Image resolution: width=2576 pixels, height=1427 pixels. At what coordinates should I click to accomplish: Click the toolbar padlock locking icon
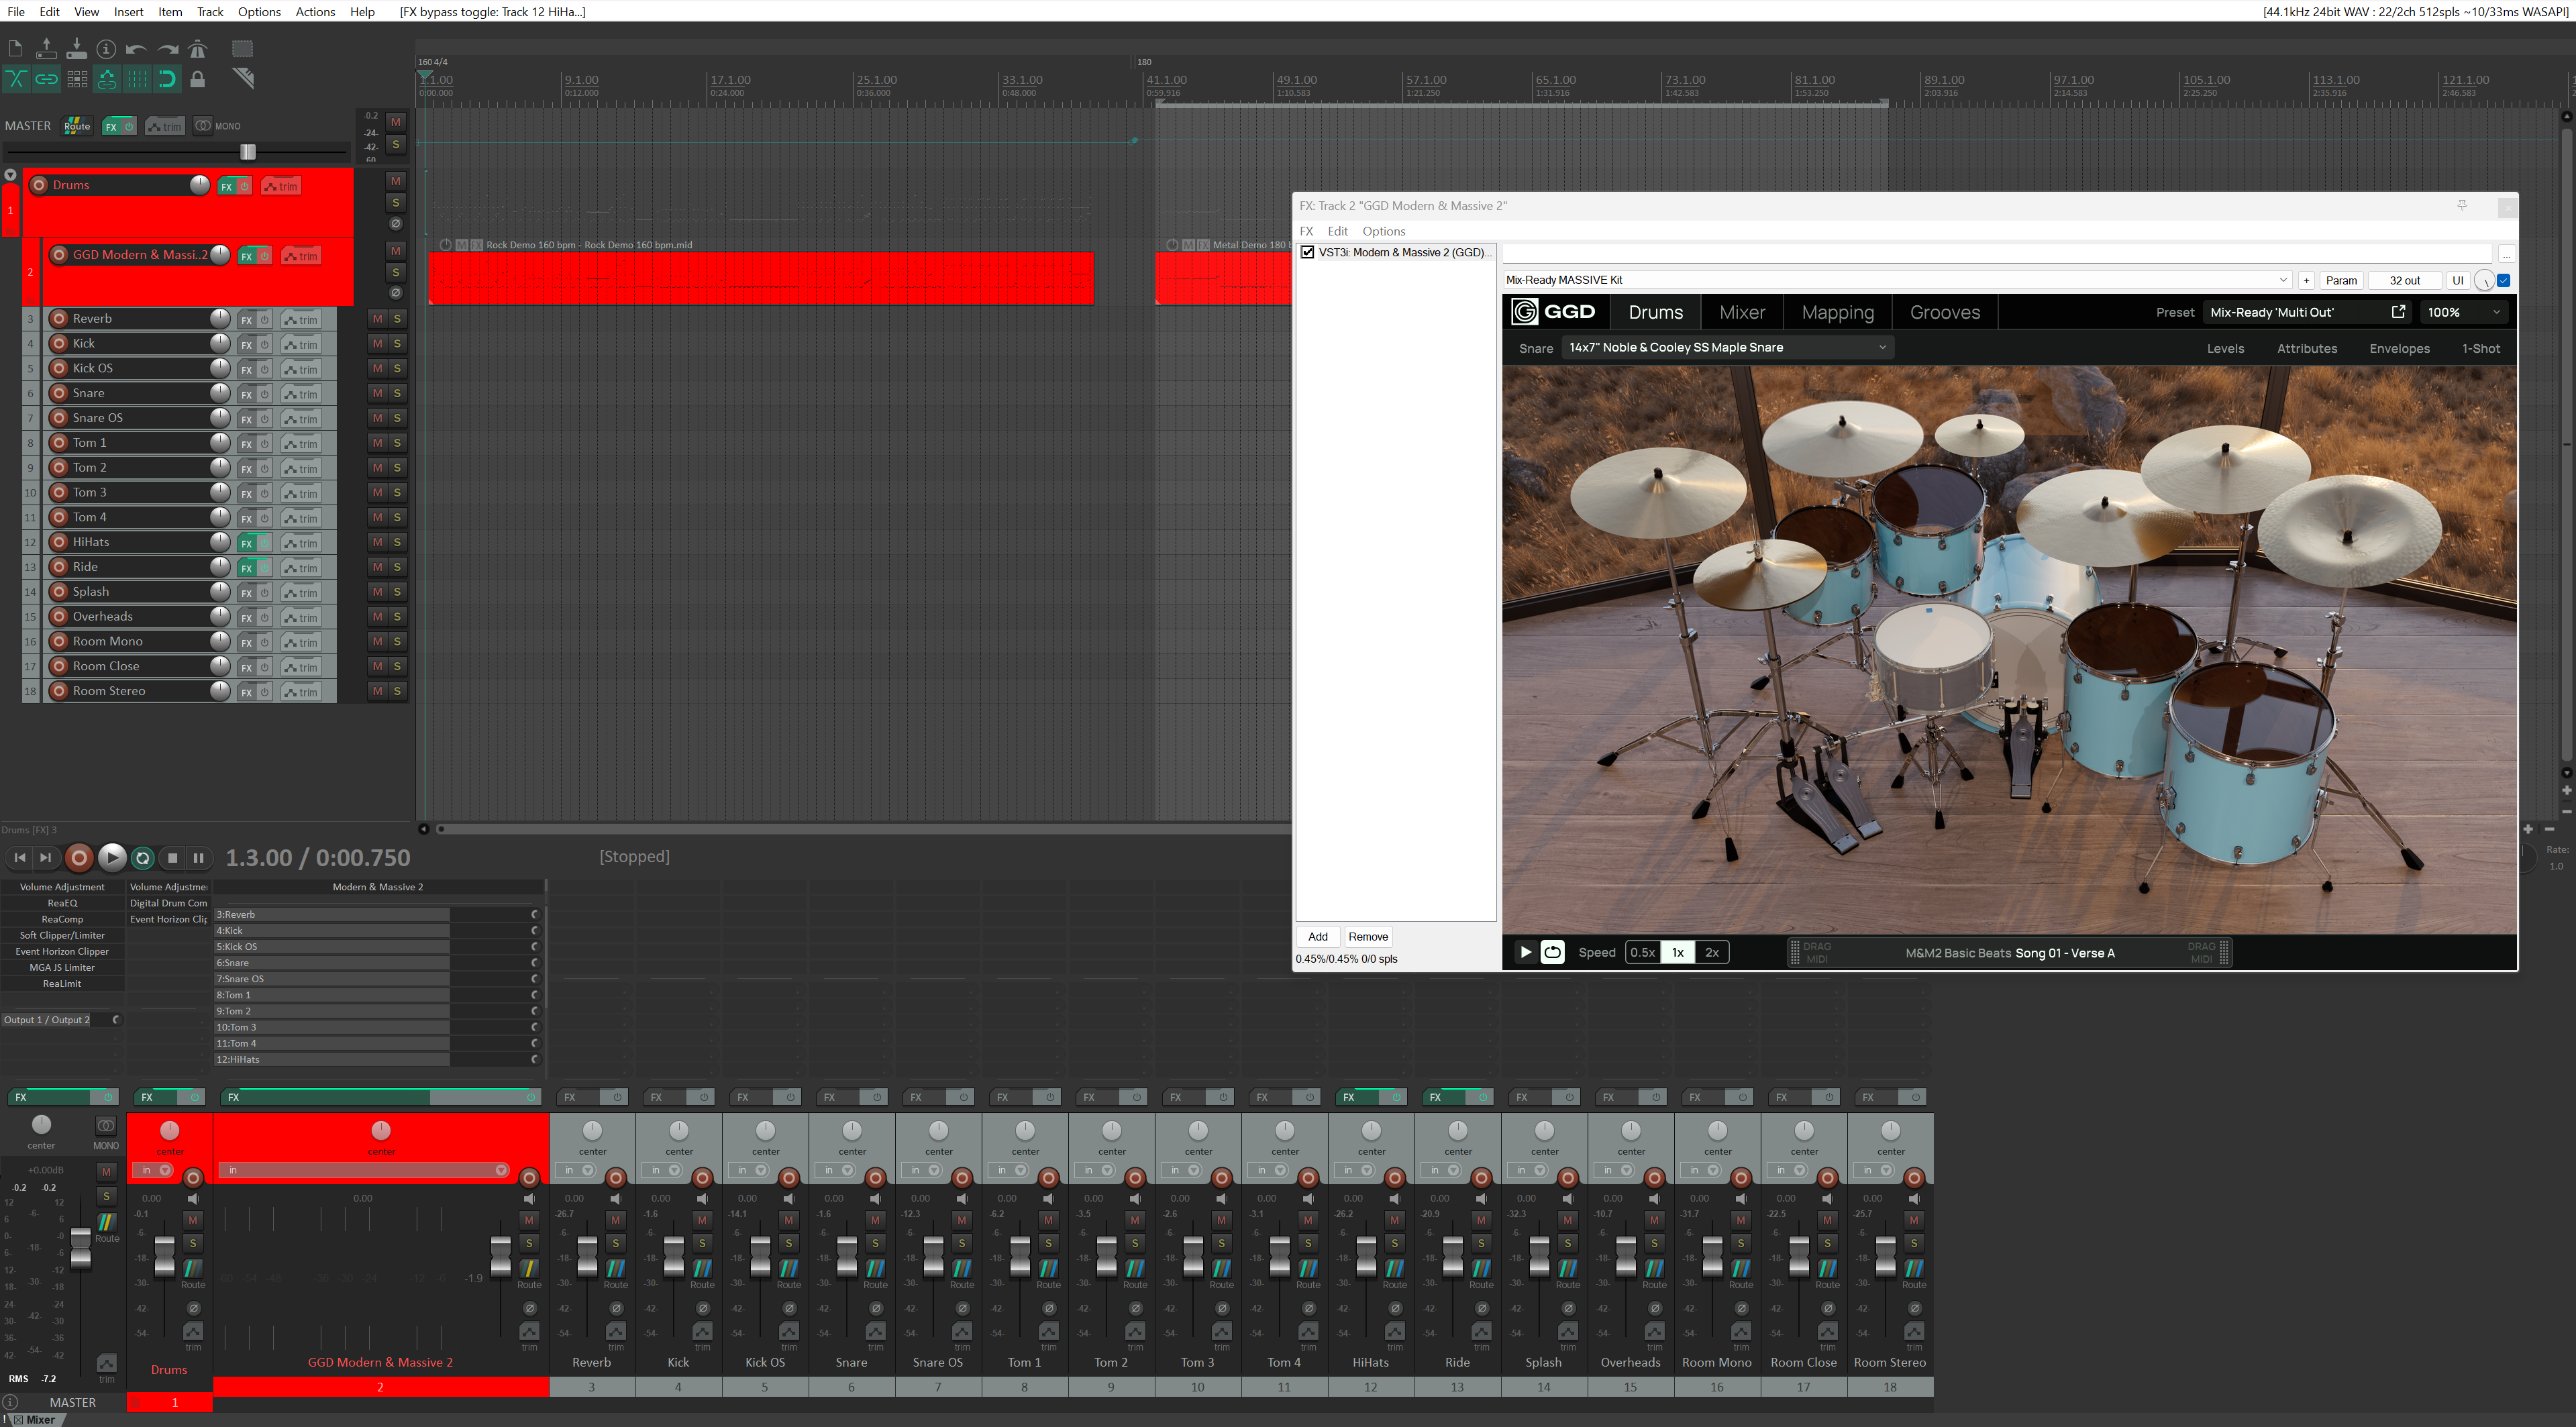[x=198, y=79]
